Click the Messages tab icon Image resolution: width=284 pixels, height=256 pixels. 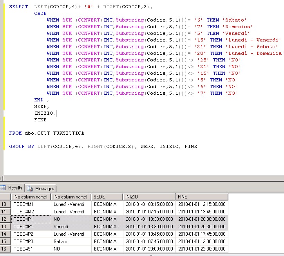click(30, 188)
